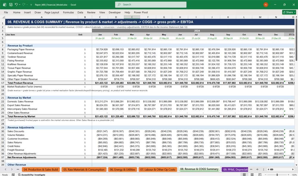Click the zoom slider handle

tap(277, 175)
